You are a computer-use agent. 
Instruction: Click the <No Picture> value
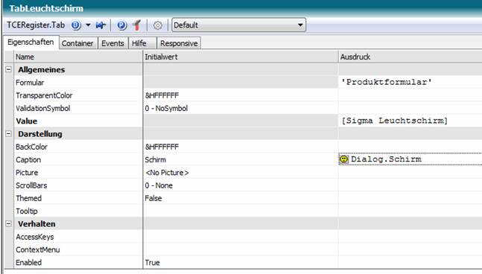167,173
